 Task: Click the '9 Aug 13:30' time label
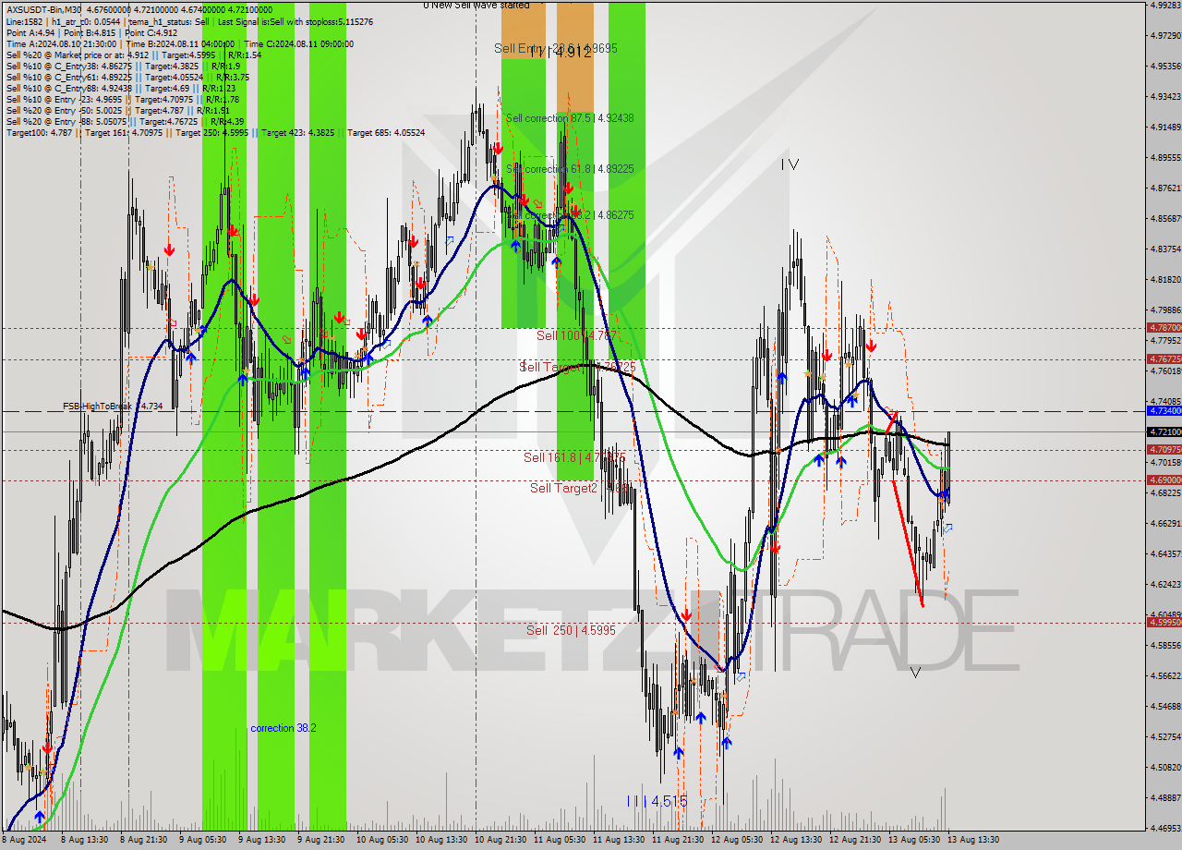[261, 841]
